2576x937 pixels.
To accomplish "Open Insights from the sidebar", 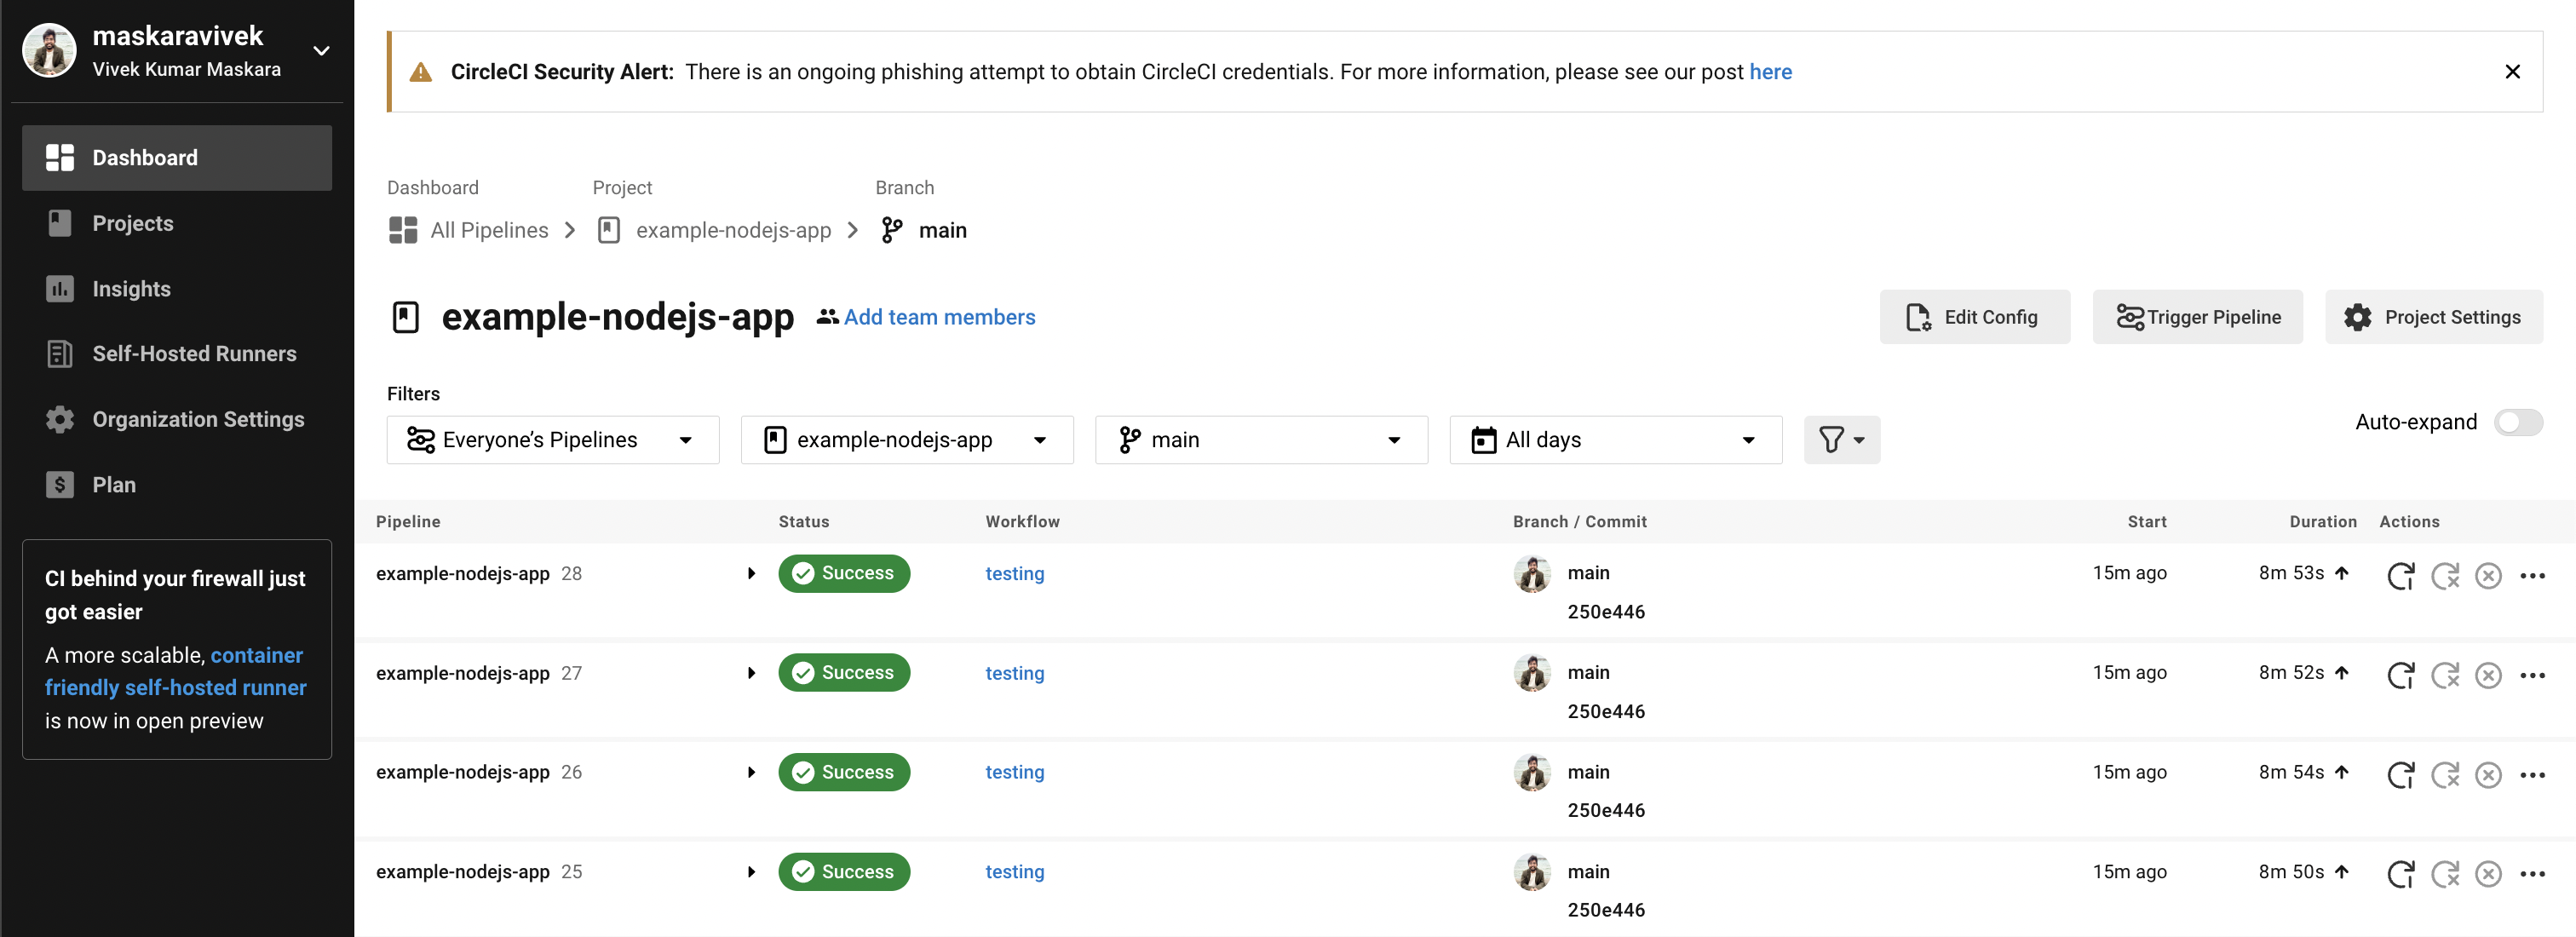I will click(x=131, y=288).
